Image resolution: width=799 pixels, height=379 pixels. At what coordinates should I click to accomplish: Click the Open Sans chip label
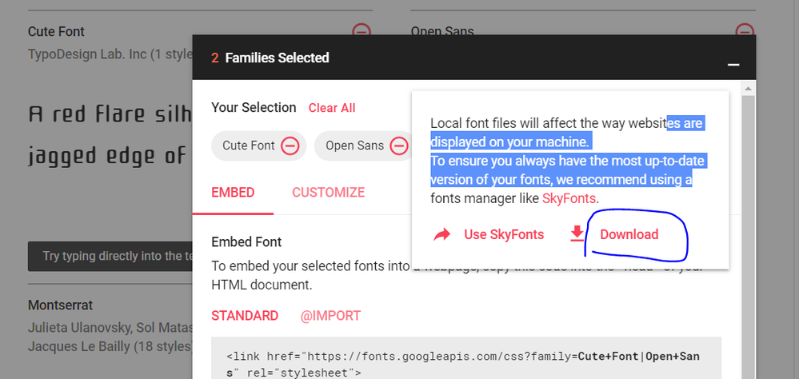pyautogui.click(x=354, y=146)
